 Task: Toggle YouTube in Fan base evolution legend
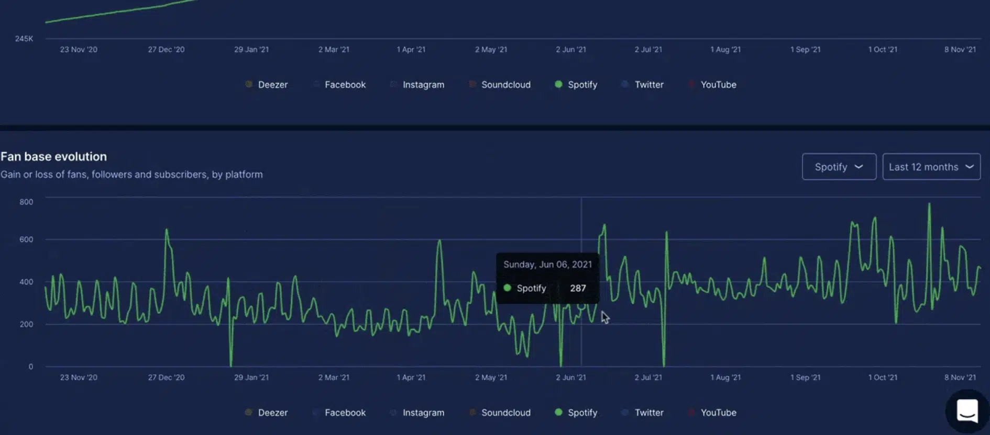tap(712, 413)
